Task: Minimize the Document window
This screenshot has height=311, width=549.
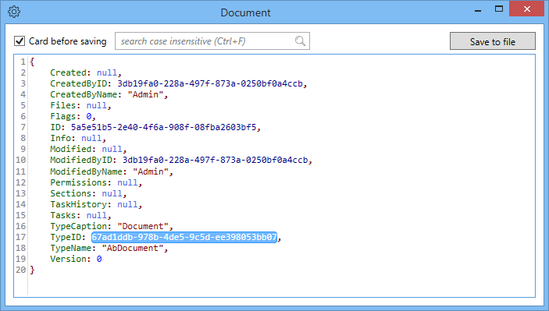Action: click(x=478, y=10)
